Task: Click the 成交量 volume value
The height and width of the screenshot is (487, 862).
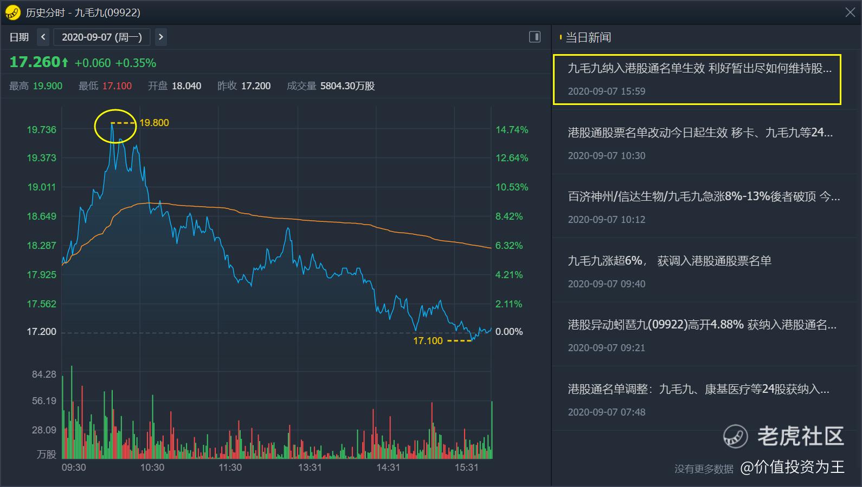Action: 347,86
